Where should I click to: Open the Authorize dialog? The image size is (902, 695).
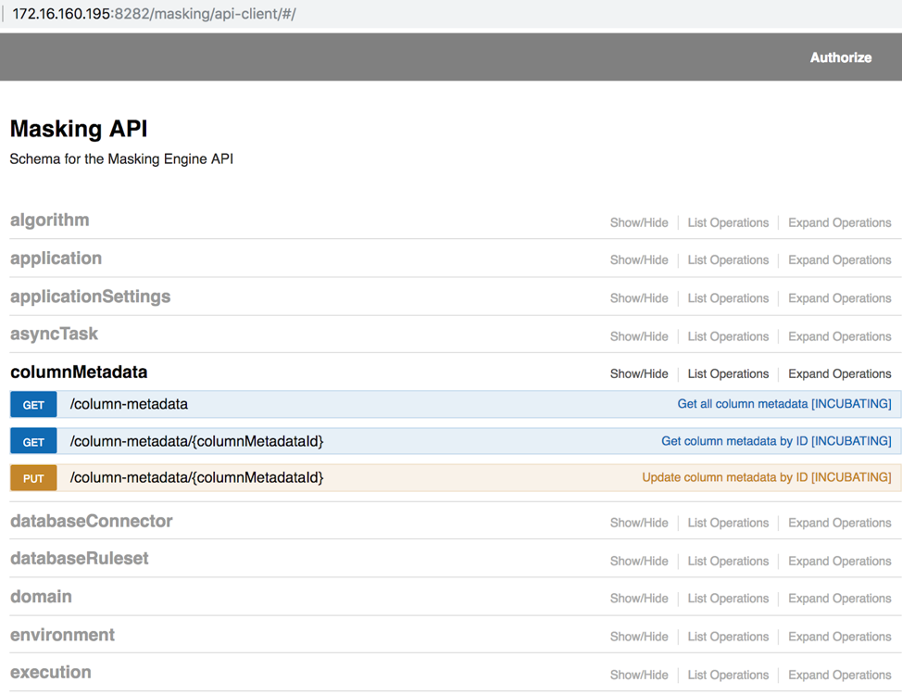tap(839, 57)
